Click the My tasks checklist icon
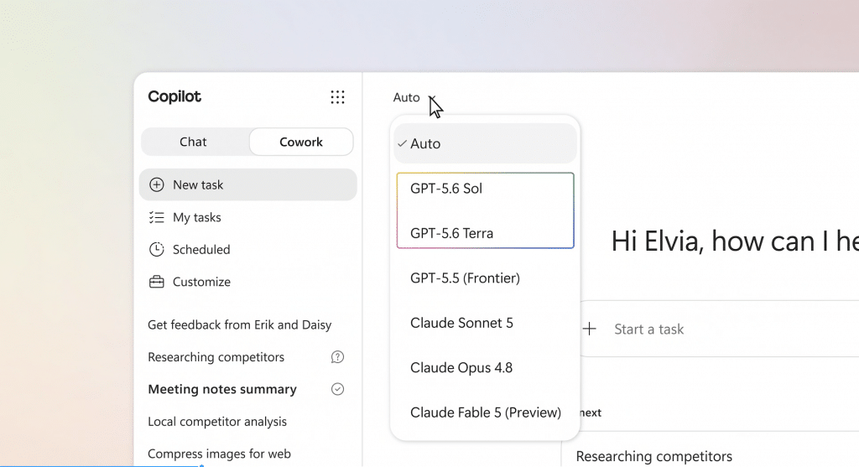This screenshot has width=859, height=467. tap(157, 217)
